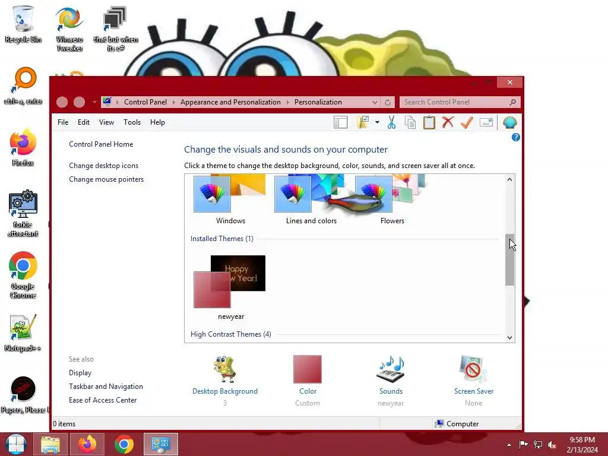Click the Search Control Panel box

tap(460, 102)
